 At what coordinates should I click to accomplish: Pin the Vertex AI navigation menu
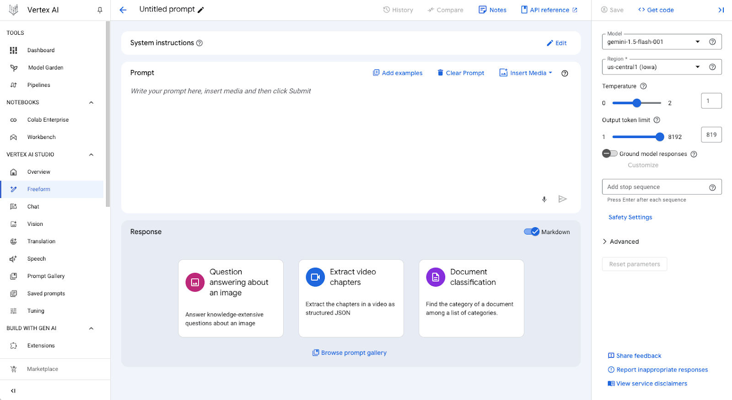click(100, 10)
